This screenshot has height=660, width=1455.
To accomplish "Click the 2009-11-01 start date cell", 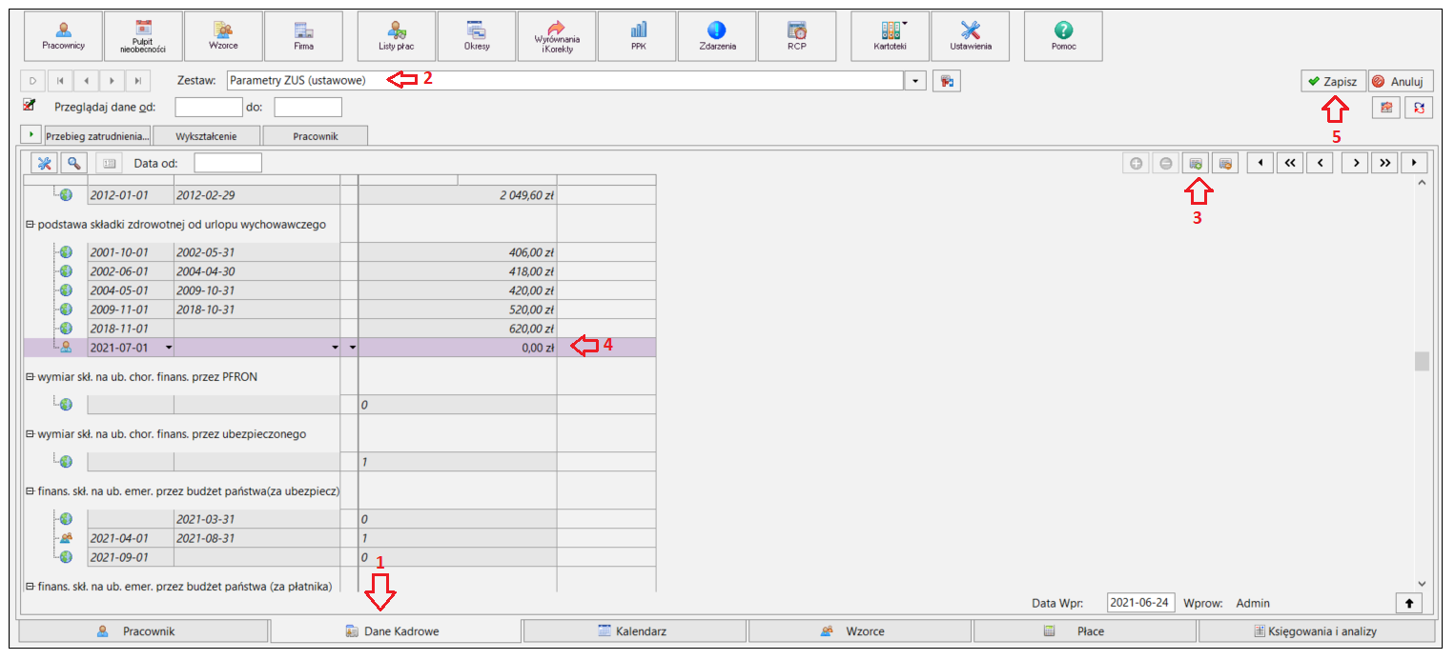I will [x=131, y=310].
